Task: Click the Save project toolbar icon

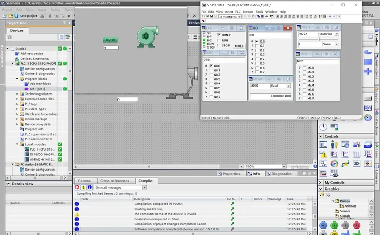Action: (x=16, y=16)
